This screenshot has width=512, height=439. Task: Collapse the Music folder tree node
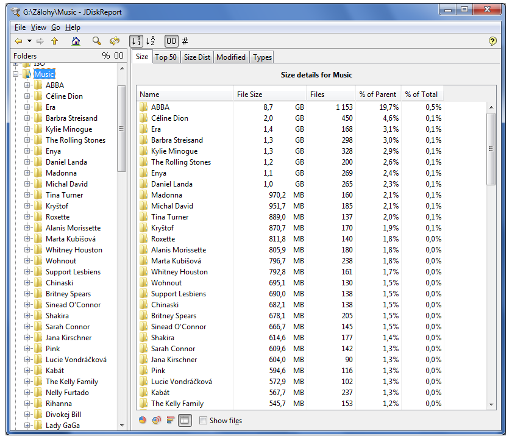(x=16, y=74)
